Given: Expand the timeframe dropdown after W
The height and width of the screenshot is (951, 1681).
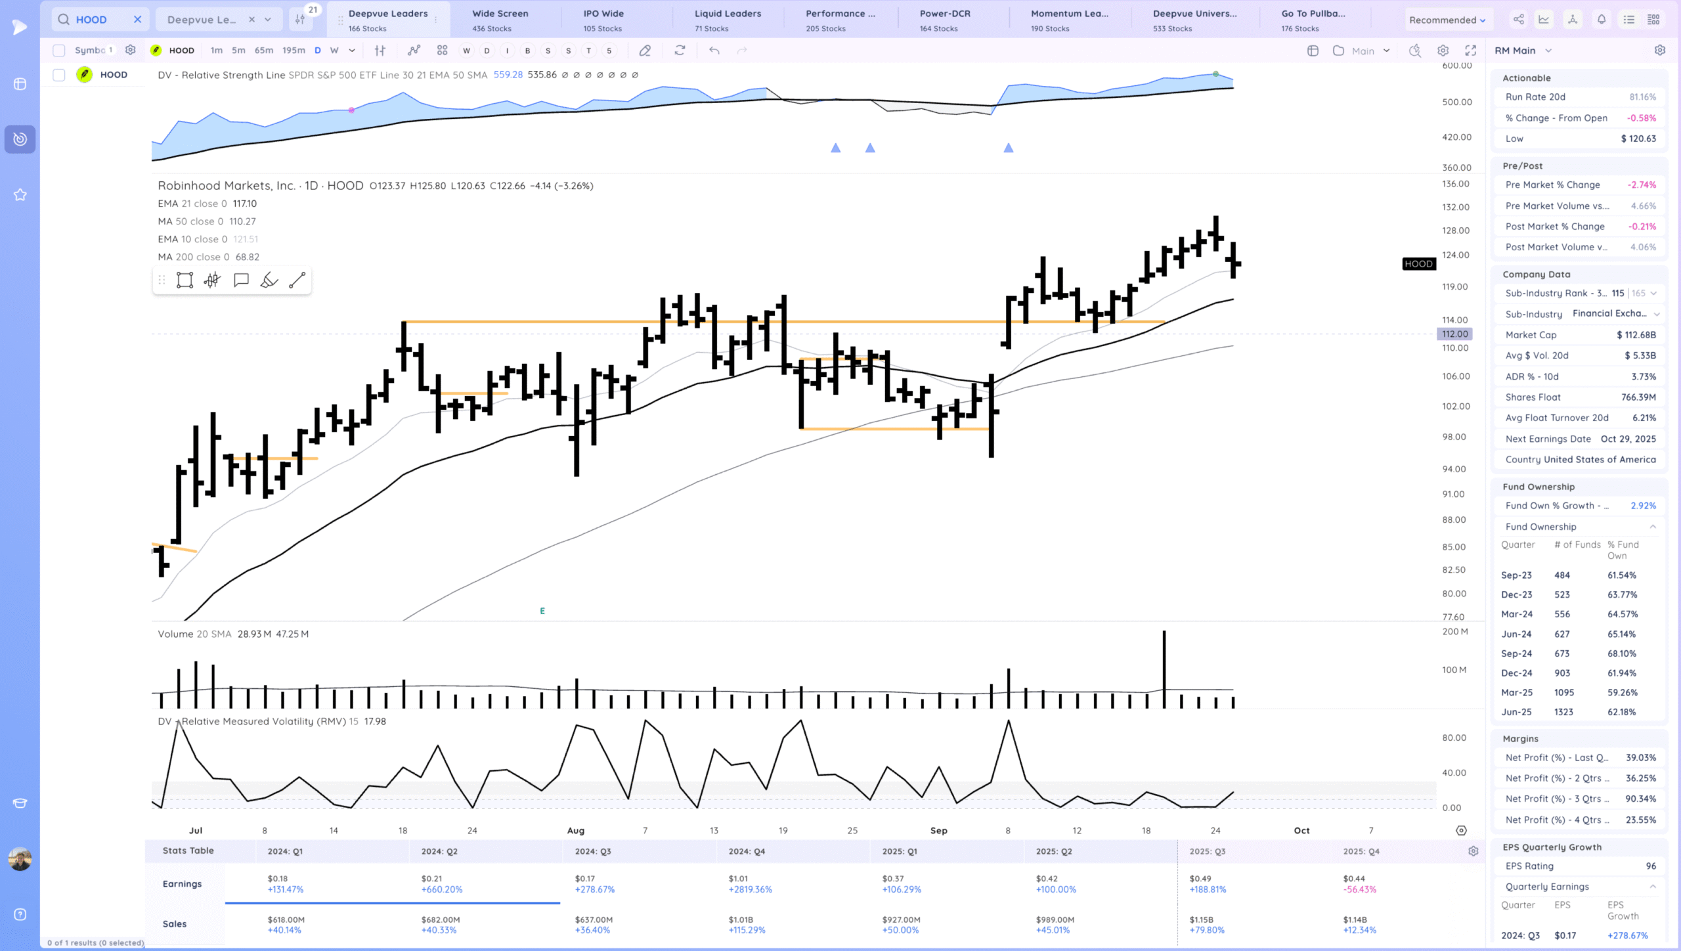Looking at the screenshot, I should point(352,51).
